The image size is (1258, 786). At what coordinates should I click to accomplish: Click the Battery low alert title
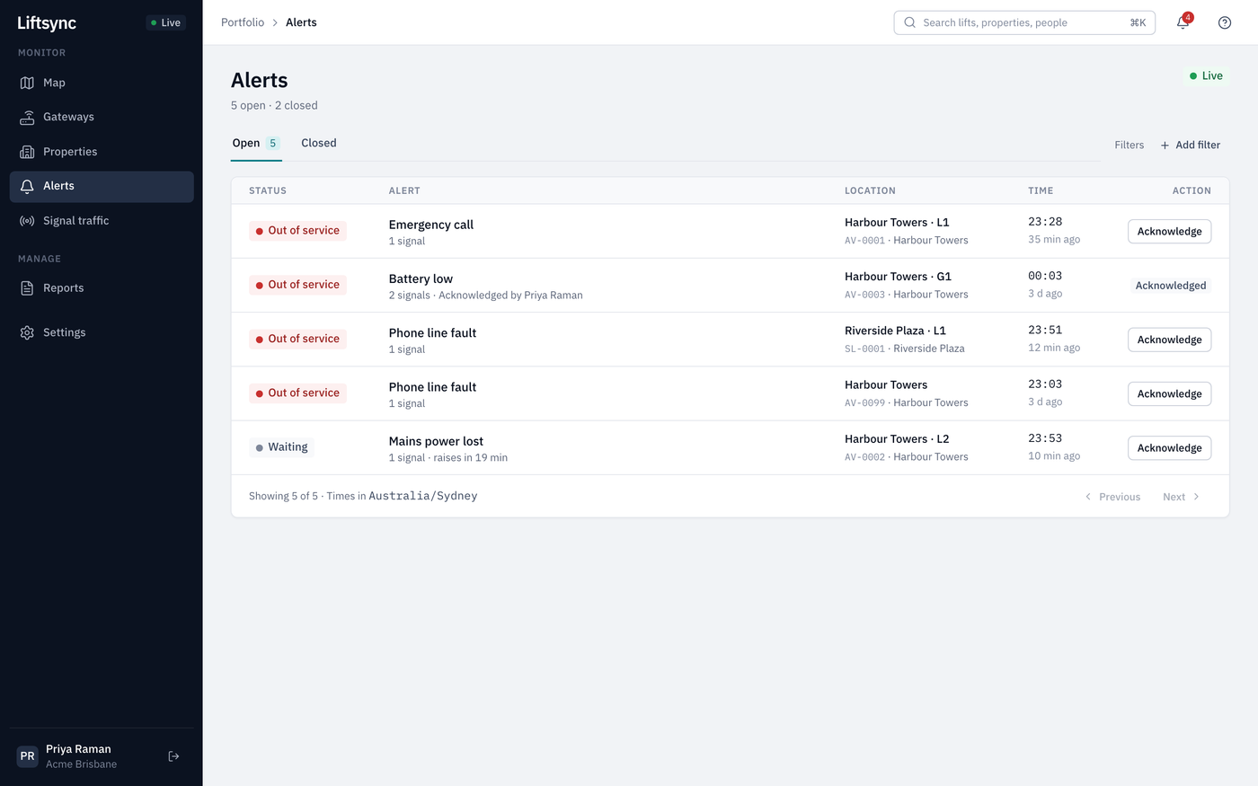421,278
